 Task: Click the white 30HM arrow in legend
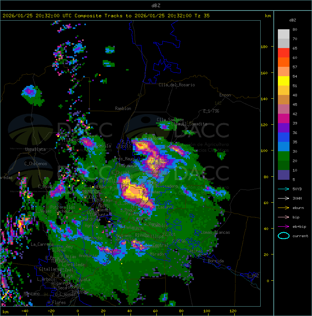click(x=283, y=199)
